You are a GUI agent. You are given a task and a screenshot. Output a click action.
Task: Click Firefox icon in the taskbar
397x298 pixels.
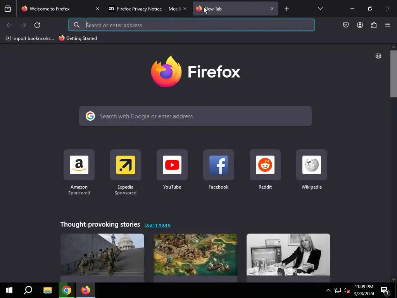coord(86,290)
